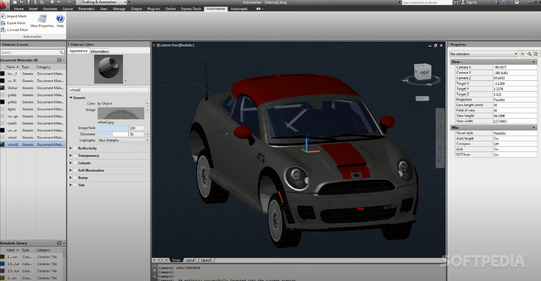
Task: Collapse the View group in Properties
Action: pyautogui.click(x=533, y=62)
